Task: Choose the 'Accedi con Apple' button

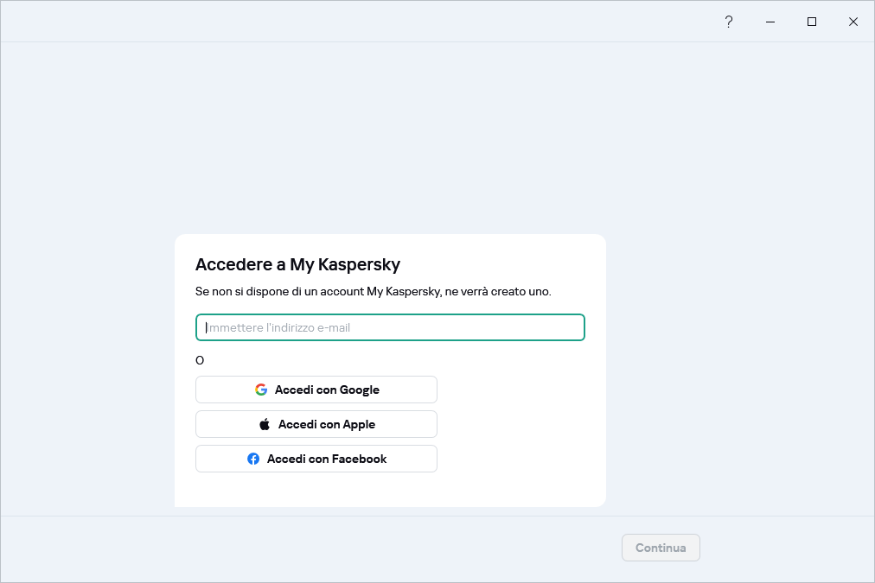Action: point(316,424)
